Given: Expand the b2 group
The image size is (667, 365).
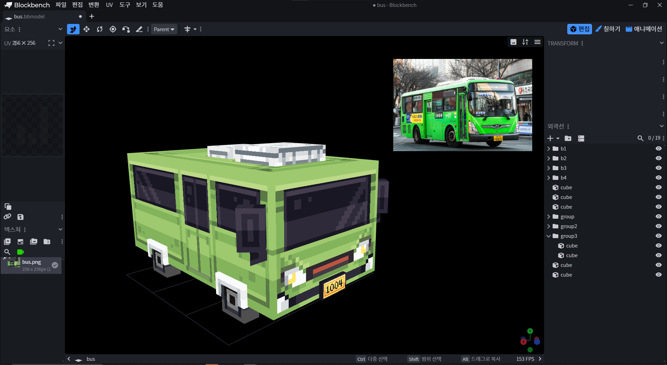Looking at the screenshot, I should coord(549,158).
